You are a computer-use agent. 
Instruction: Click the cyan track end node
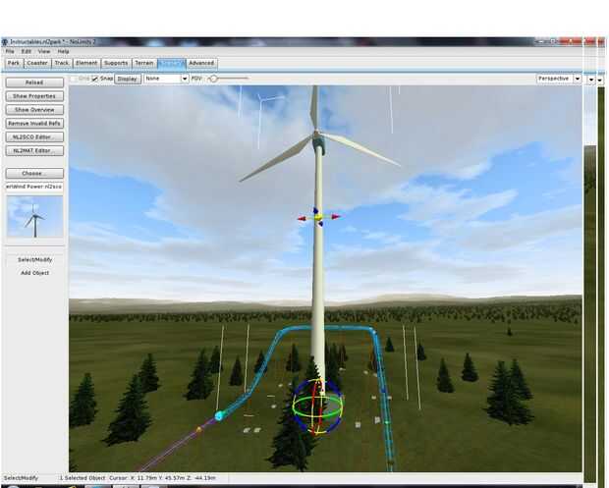pos(219,415)
